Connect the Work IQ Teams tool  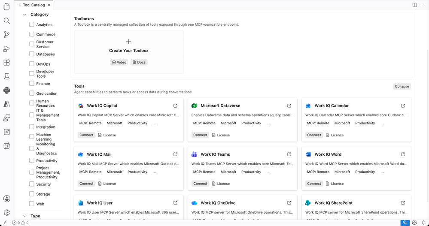(x=200, y=184)
